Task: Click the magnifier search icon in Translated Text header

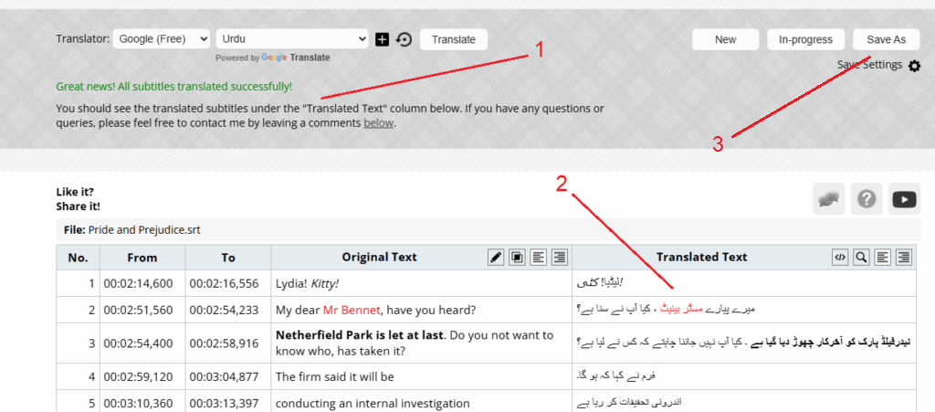Action: tap(860, 258)
